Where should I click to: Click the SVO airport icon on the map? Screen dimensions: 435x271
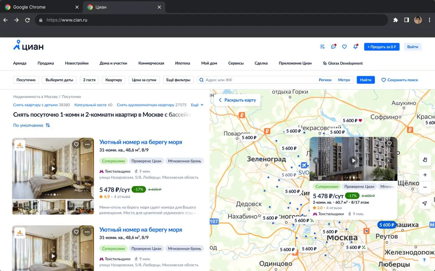[x=304, y=166]
